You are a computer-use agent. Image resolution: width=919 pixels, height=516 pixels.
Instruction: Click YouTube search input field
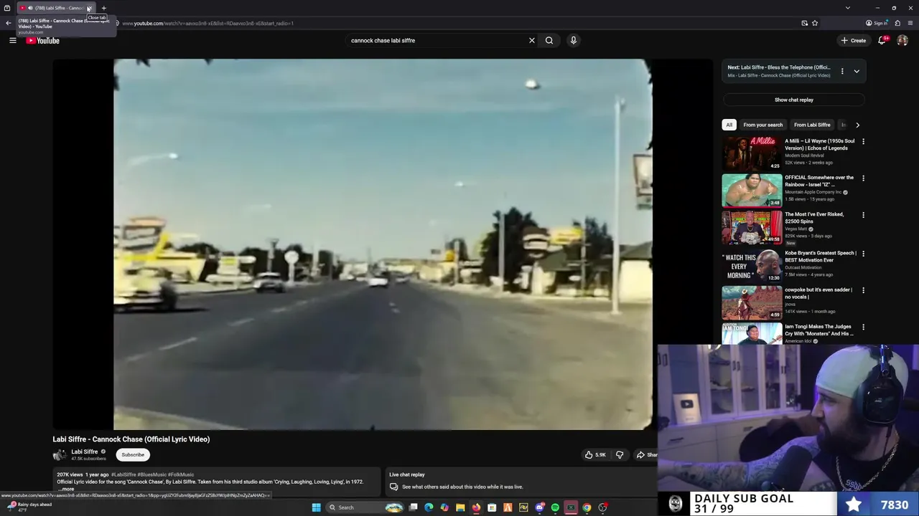click(438, 41)
